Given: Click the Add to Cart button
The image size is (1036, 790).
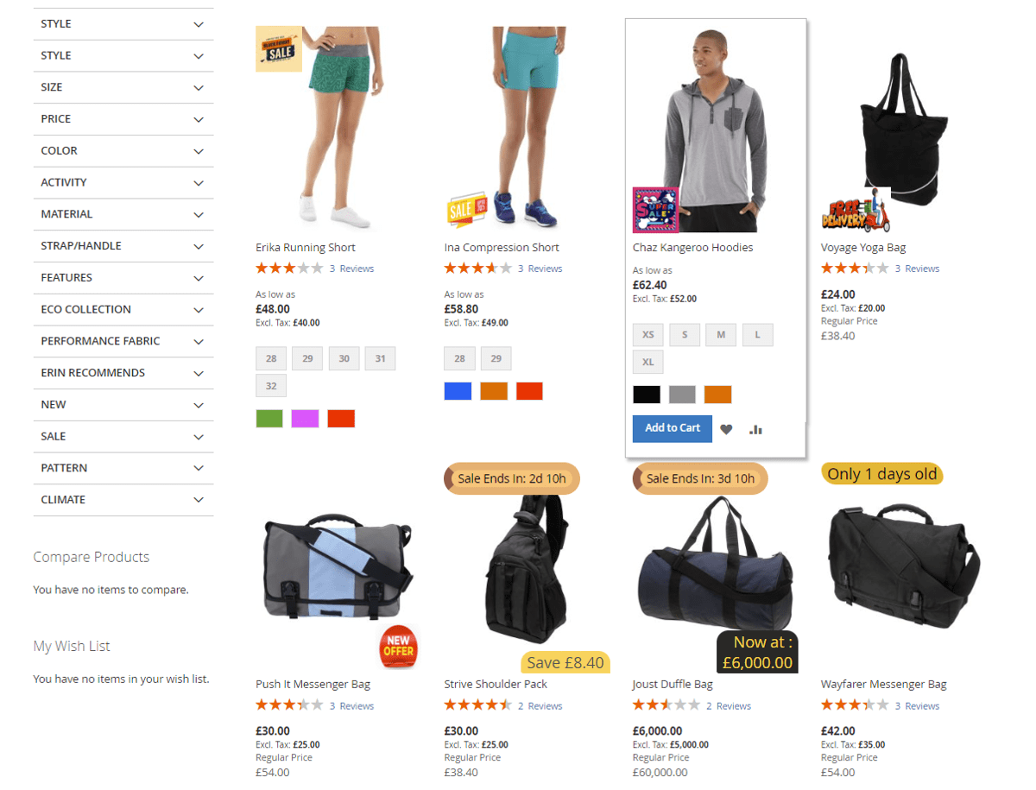Looking at the screenshot, I should click(x=673, y=428).
